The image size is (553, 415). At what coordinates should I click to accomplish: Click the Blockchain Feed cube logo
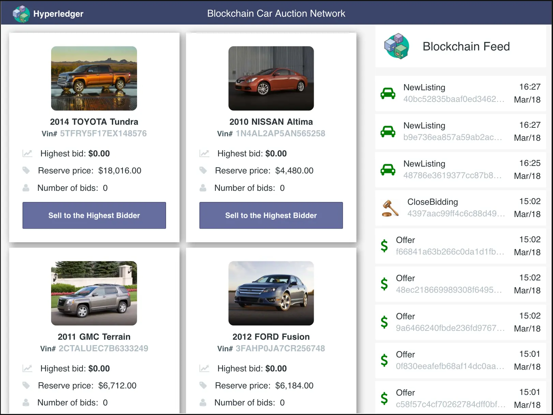click(397, 46)
